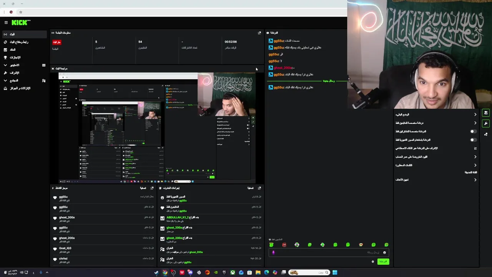Image resolution: width=492 pixels, height=277 pixels.
Task: Open the hamburger menu beside the Kick logo
Action: [6, 23]
